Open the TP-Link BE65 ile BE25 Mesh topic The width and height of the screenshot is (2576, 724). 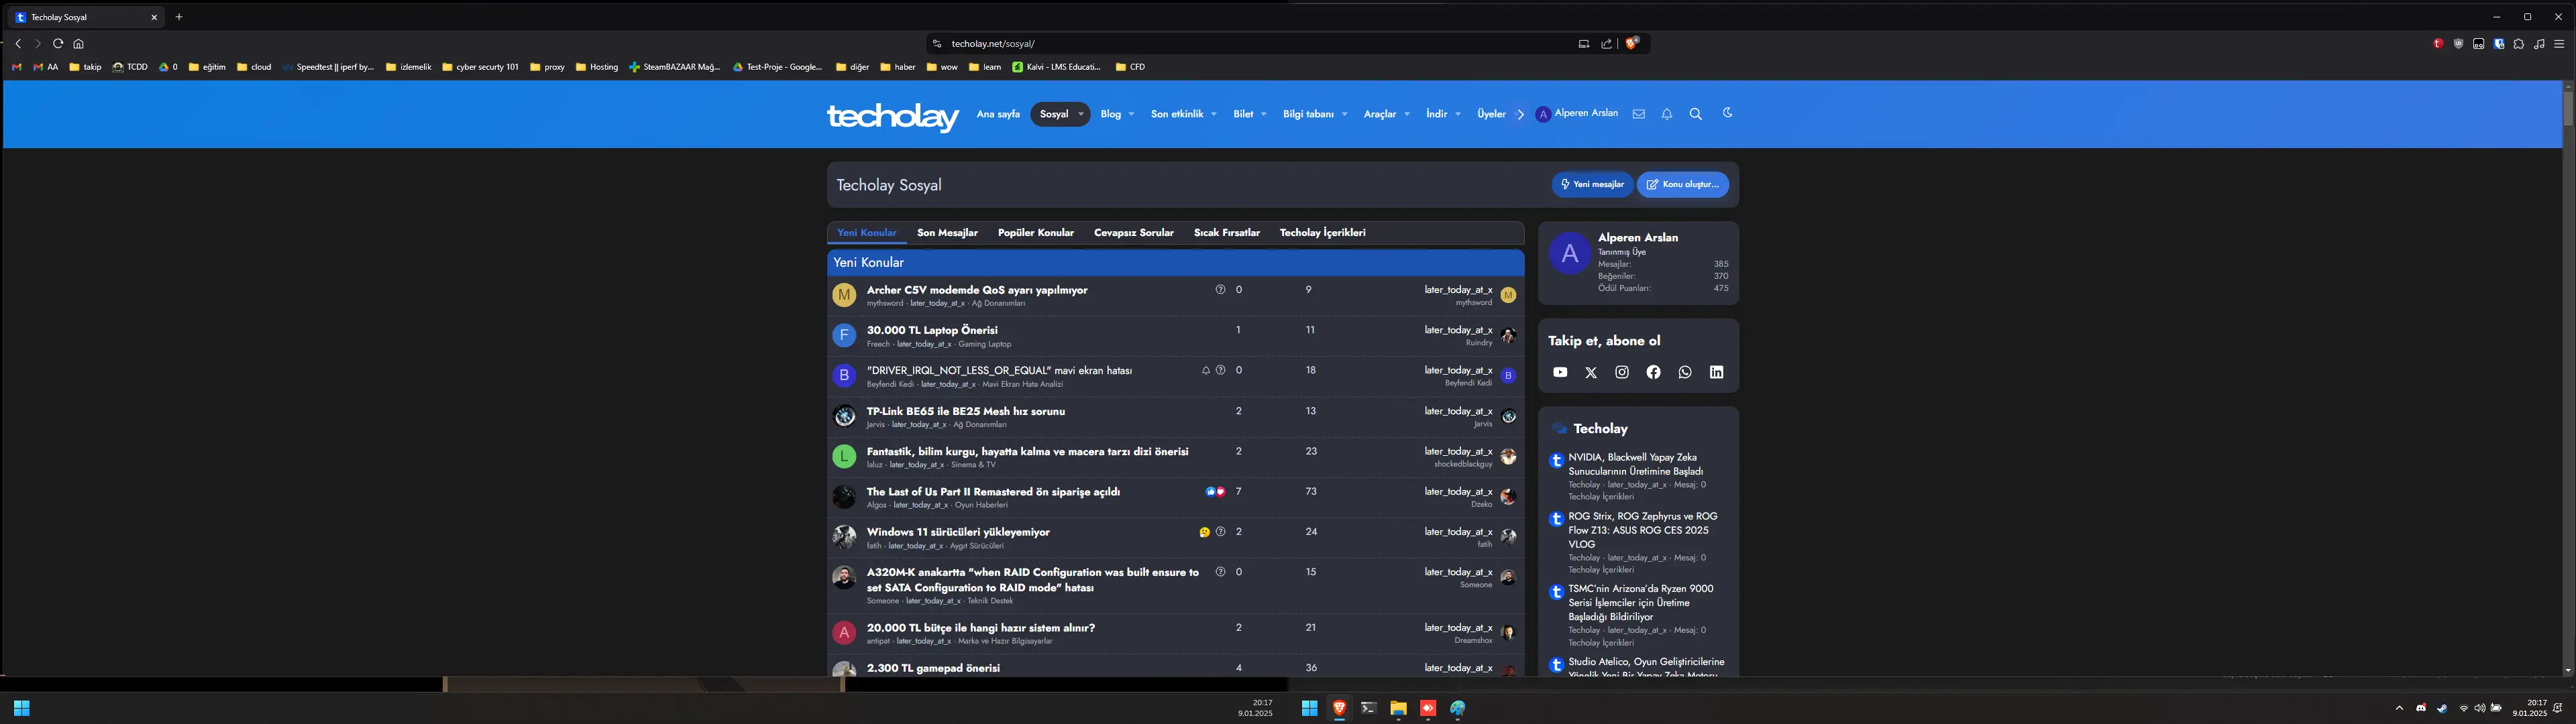[966, 411]
